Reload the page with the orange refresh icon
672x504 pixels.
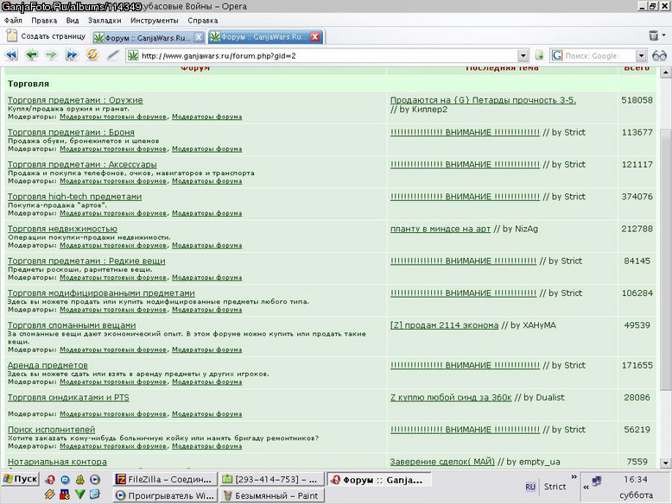[x=92, y=55]
